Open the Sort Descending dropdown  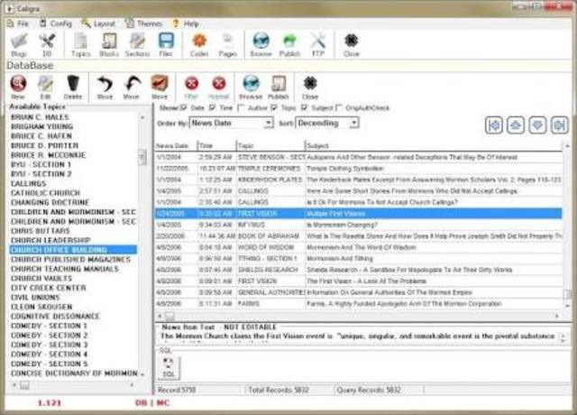pos(327,123)
